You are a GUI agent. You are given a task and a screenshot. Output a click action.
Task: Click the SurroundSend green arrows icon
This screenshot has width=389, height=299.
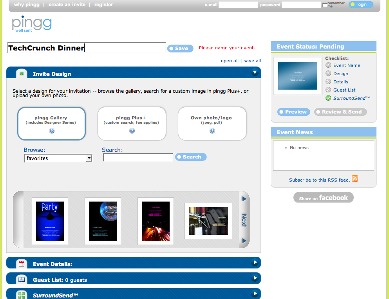pyautogui.click(x=22, y=295)
